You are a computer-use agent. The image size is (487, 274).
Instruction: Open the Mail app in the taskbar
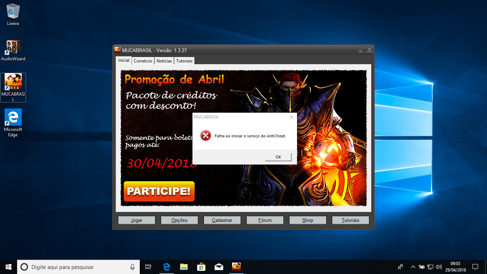[219, 267]
